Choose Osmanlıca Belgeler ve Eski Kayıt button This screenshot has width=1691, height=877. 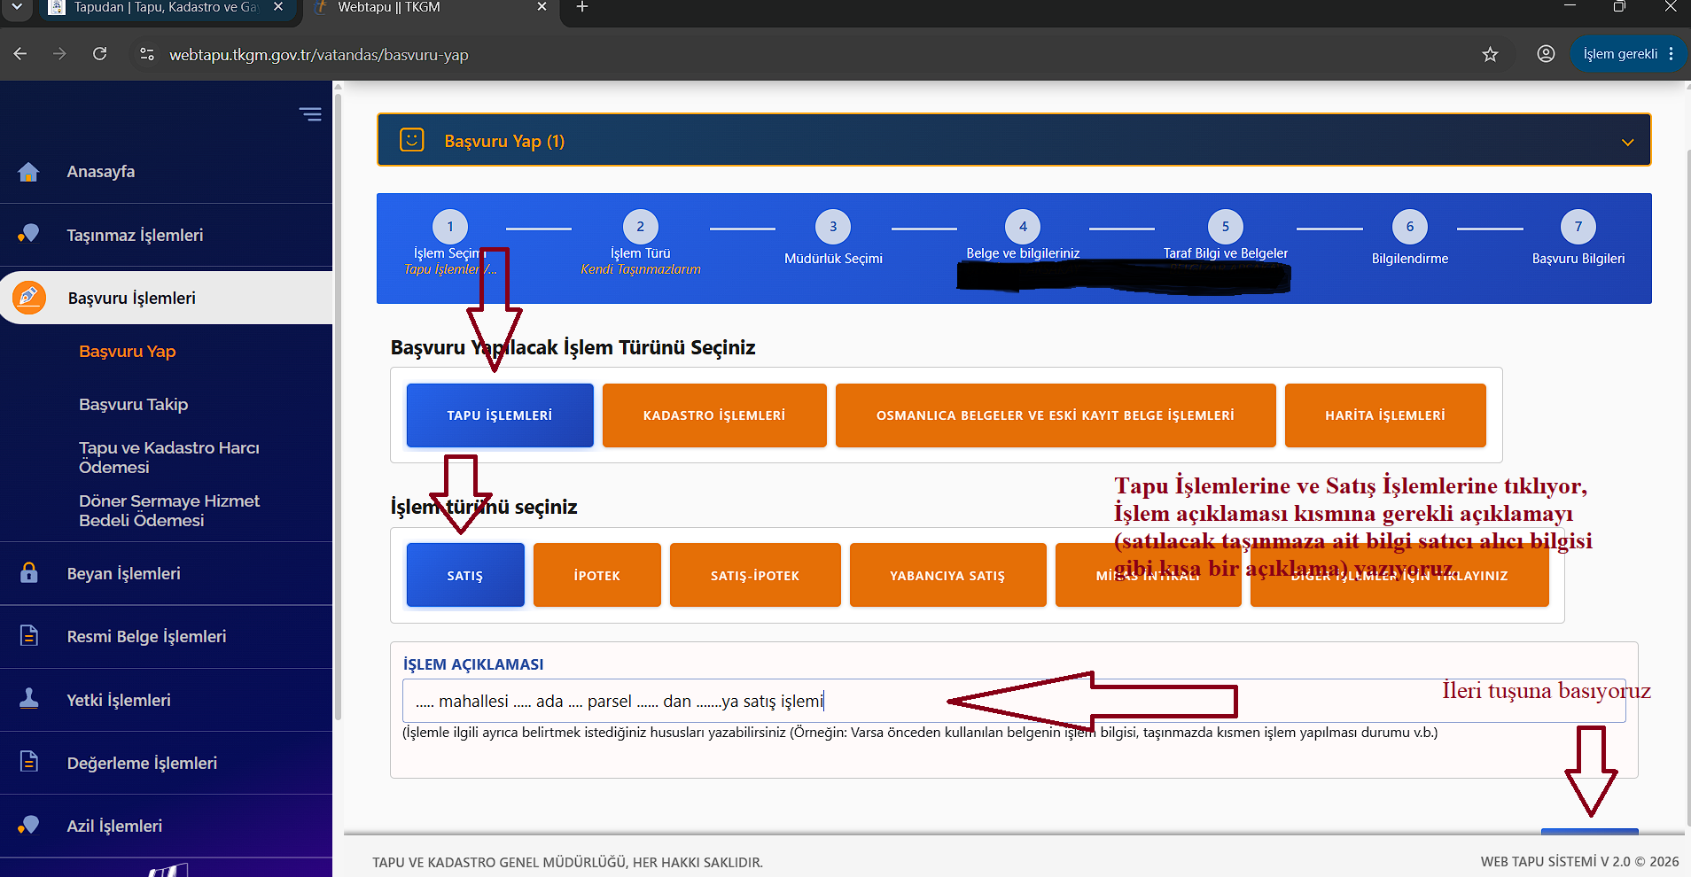tap(1056, 415)
